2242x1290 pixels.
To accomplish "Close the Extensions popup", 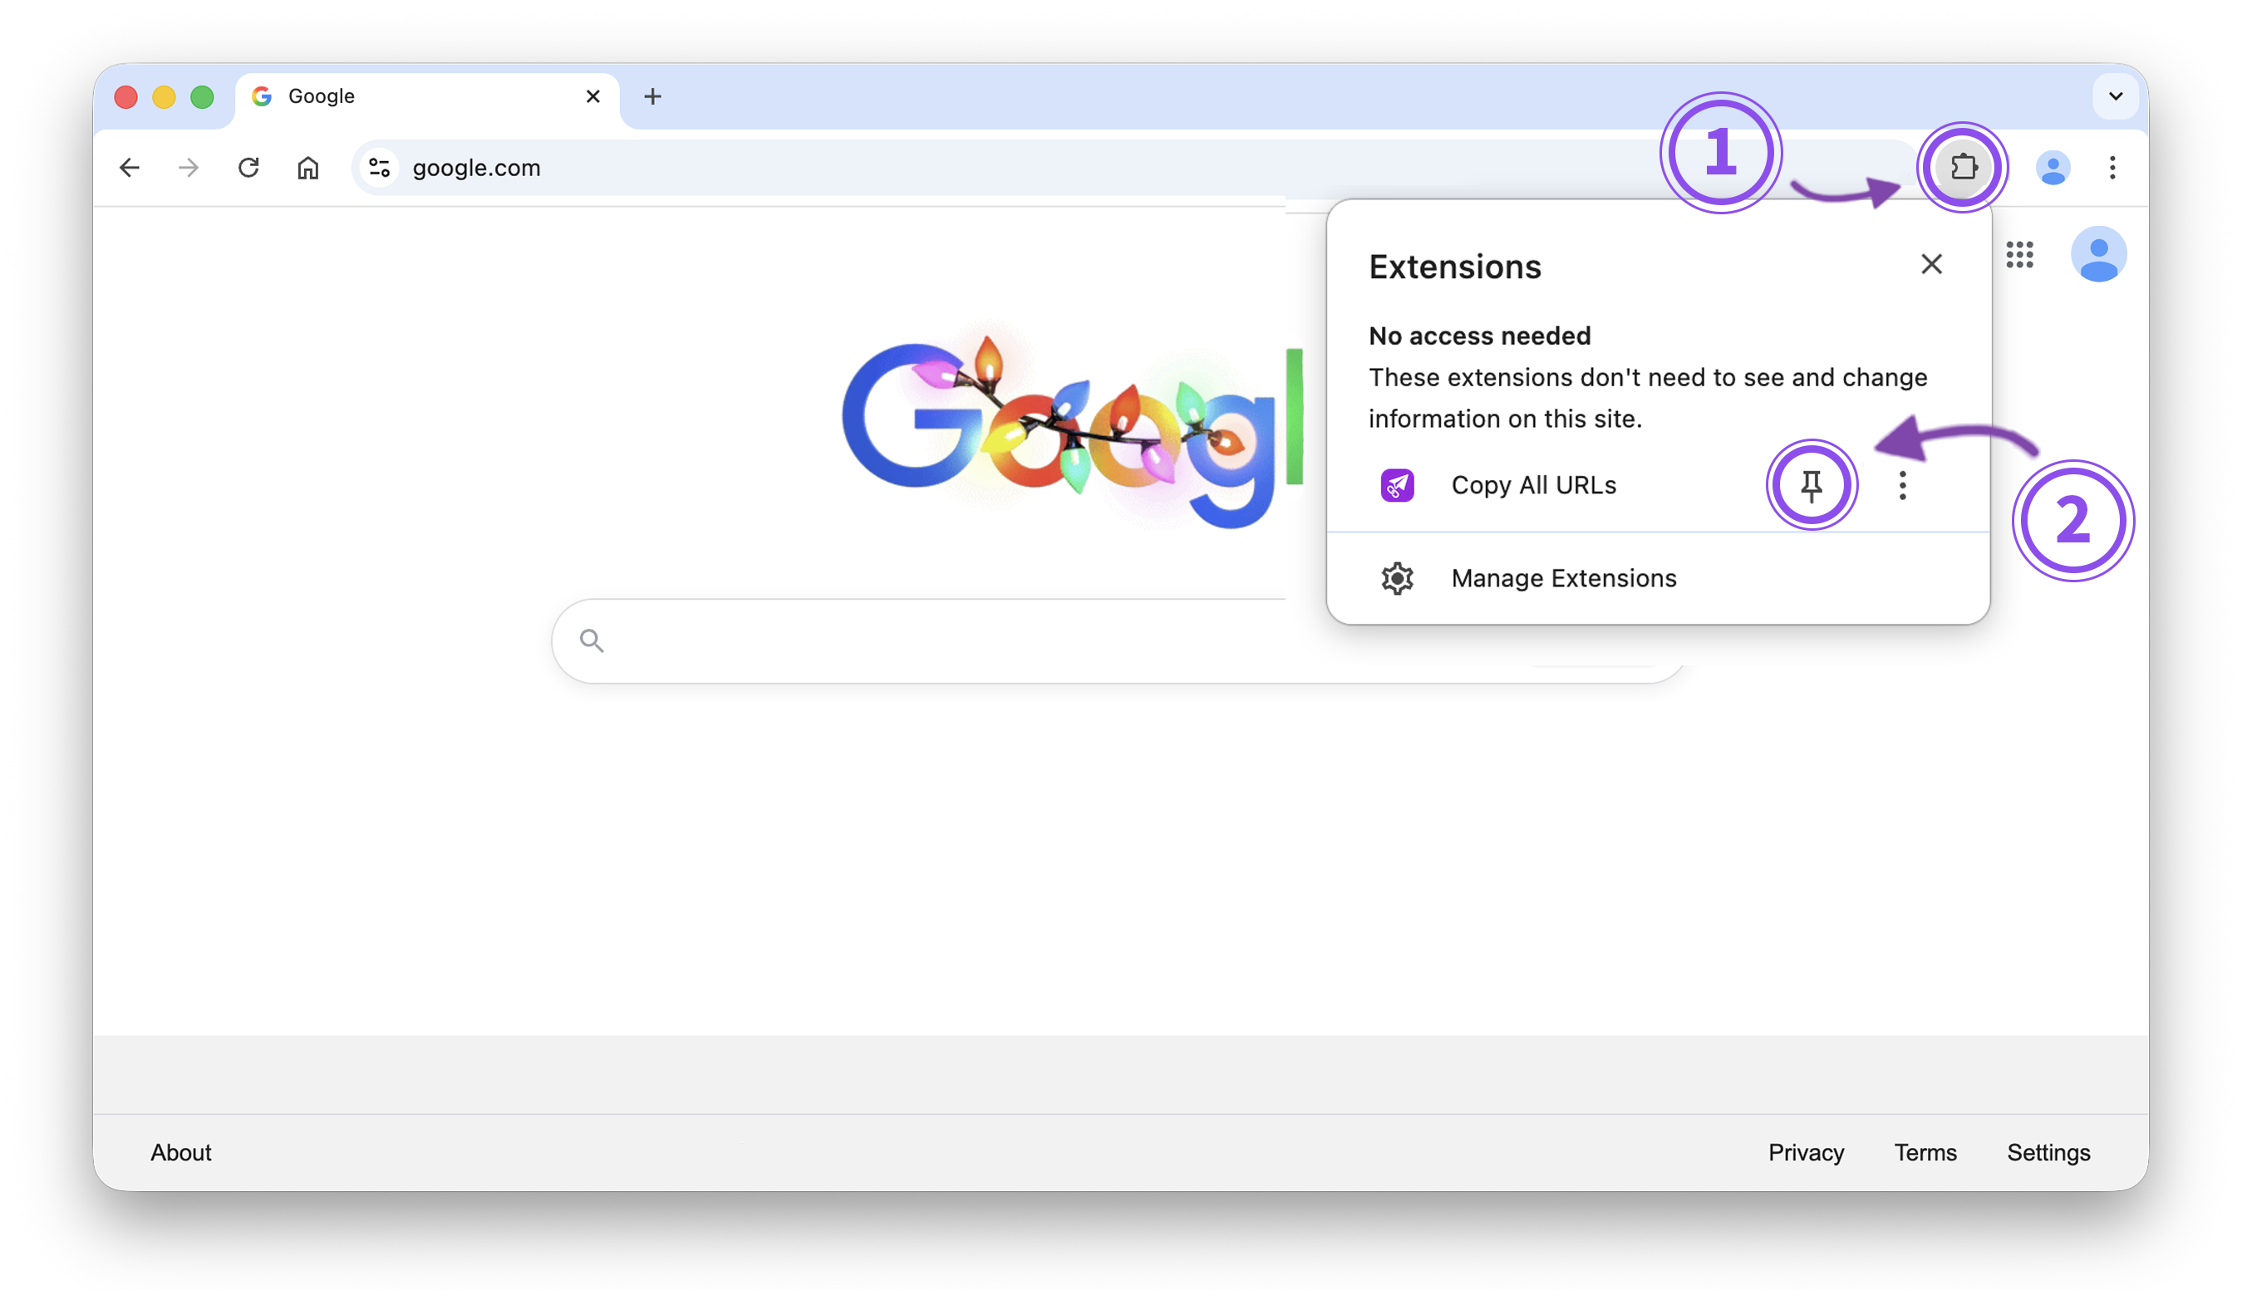I will (1932, 264).
